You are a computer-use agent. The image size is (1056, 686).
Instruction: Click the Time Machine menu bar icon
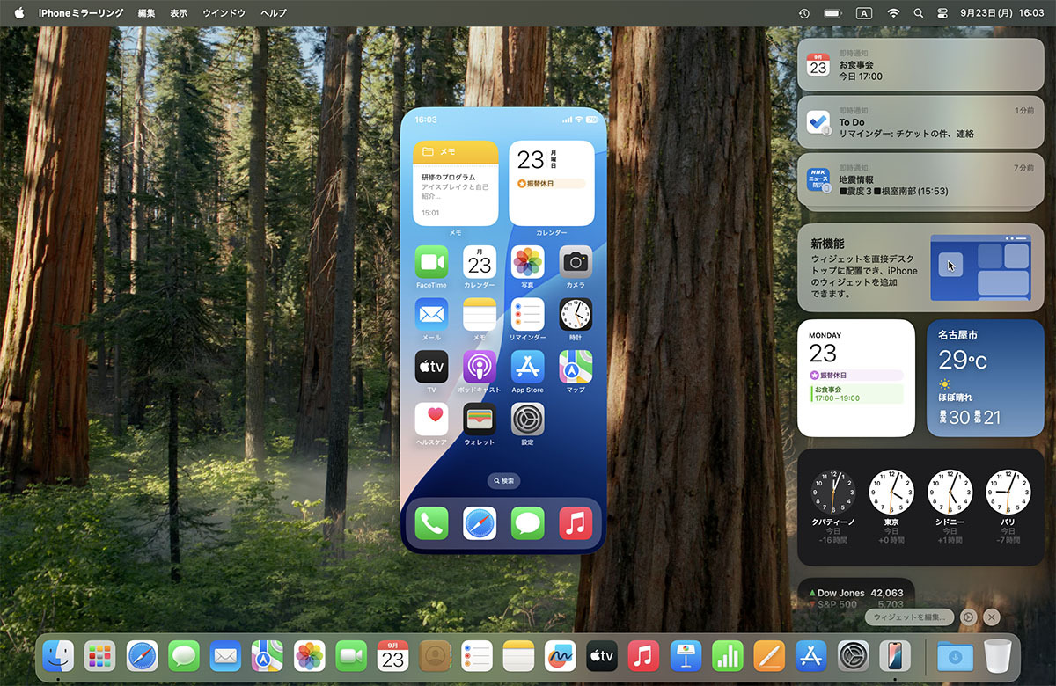(x=803, y=13)
